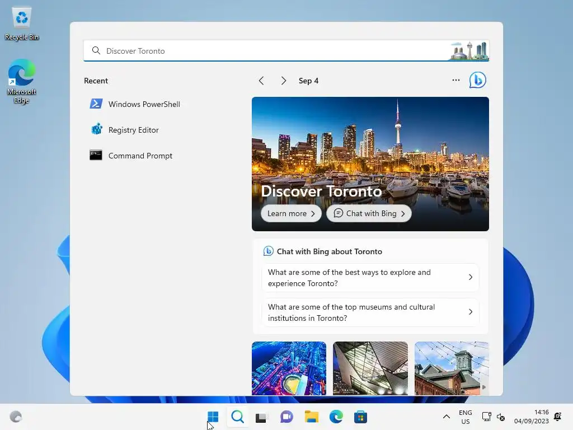This screenshot has height=430, width=573.
Task: Open the Discover Toronto hero image
Action: [370, 164]
